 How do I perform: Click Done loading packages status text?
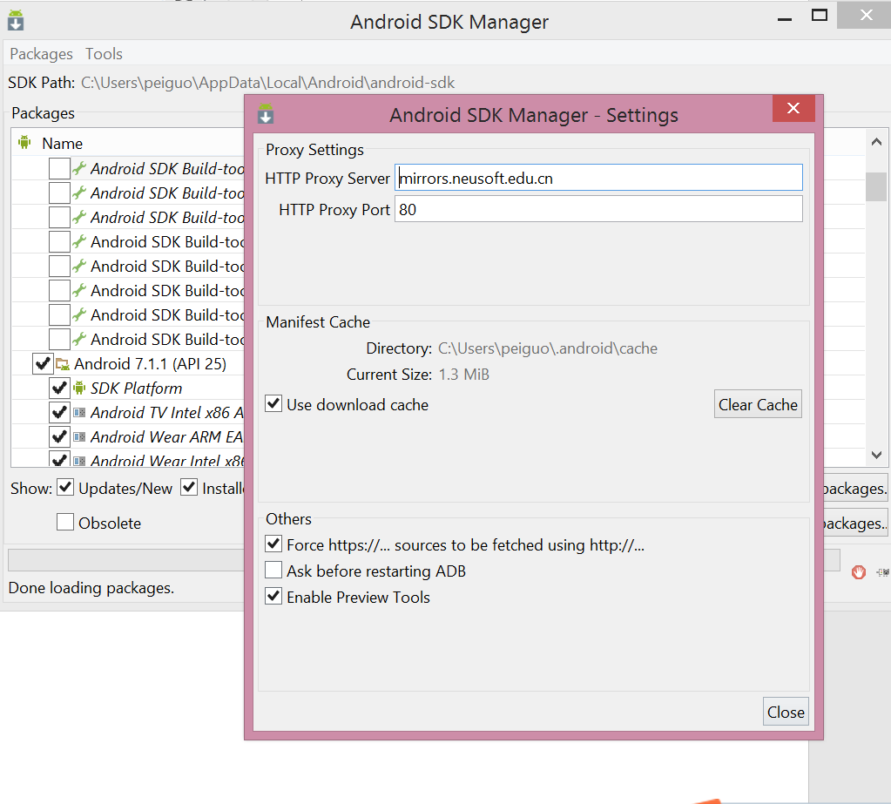click(91, 587)
